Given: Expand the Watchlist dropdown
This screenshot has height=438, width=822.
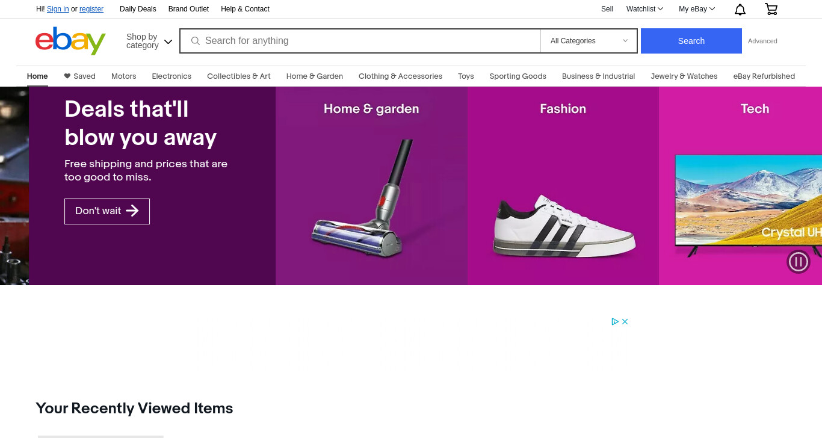Looking at the screenshot, I should [644, 9].
